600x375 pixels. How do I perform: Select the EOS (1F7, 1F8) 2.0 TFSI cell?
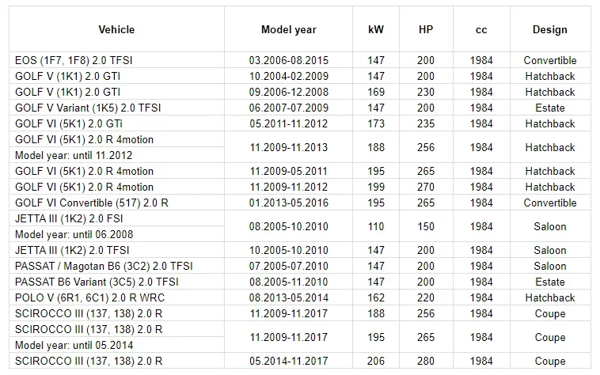coord(116,60)
